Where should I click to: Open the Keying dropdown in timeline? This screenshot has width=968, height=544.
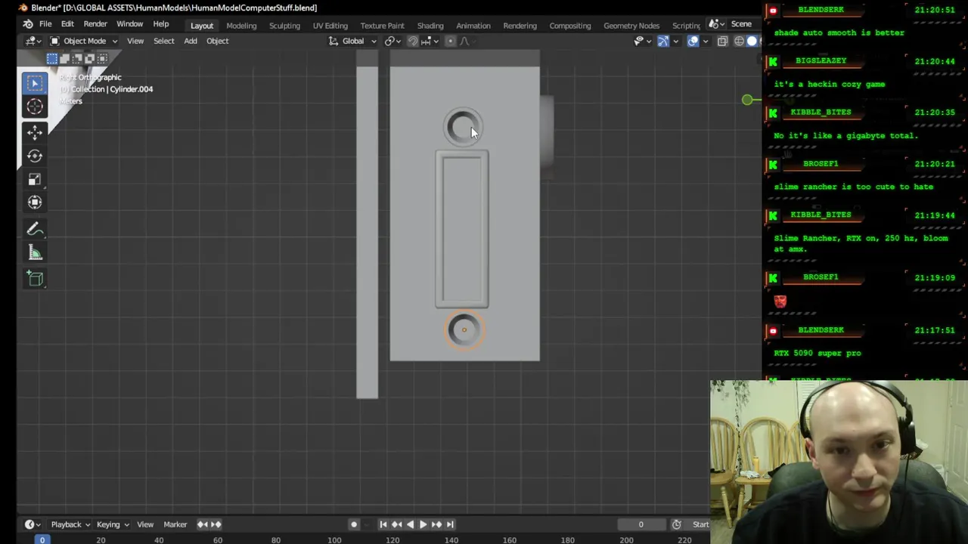pos(113,524)
